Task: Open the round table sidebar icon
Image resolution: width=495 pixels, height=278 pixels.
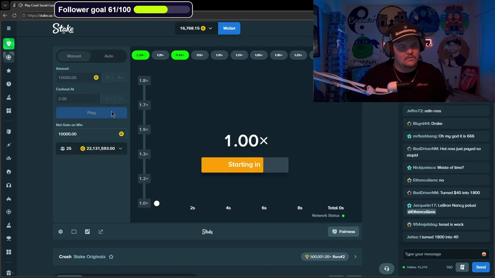Action: (x=9, y=239)
